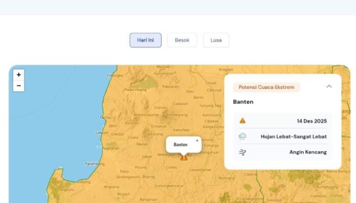356x203 pixels.
Task: Click the Cileles map label
Action: point(171,167)
